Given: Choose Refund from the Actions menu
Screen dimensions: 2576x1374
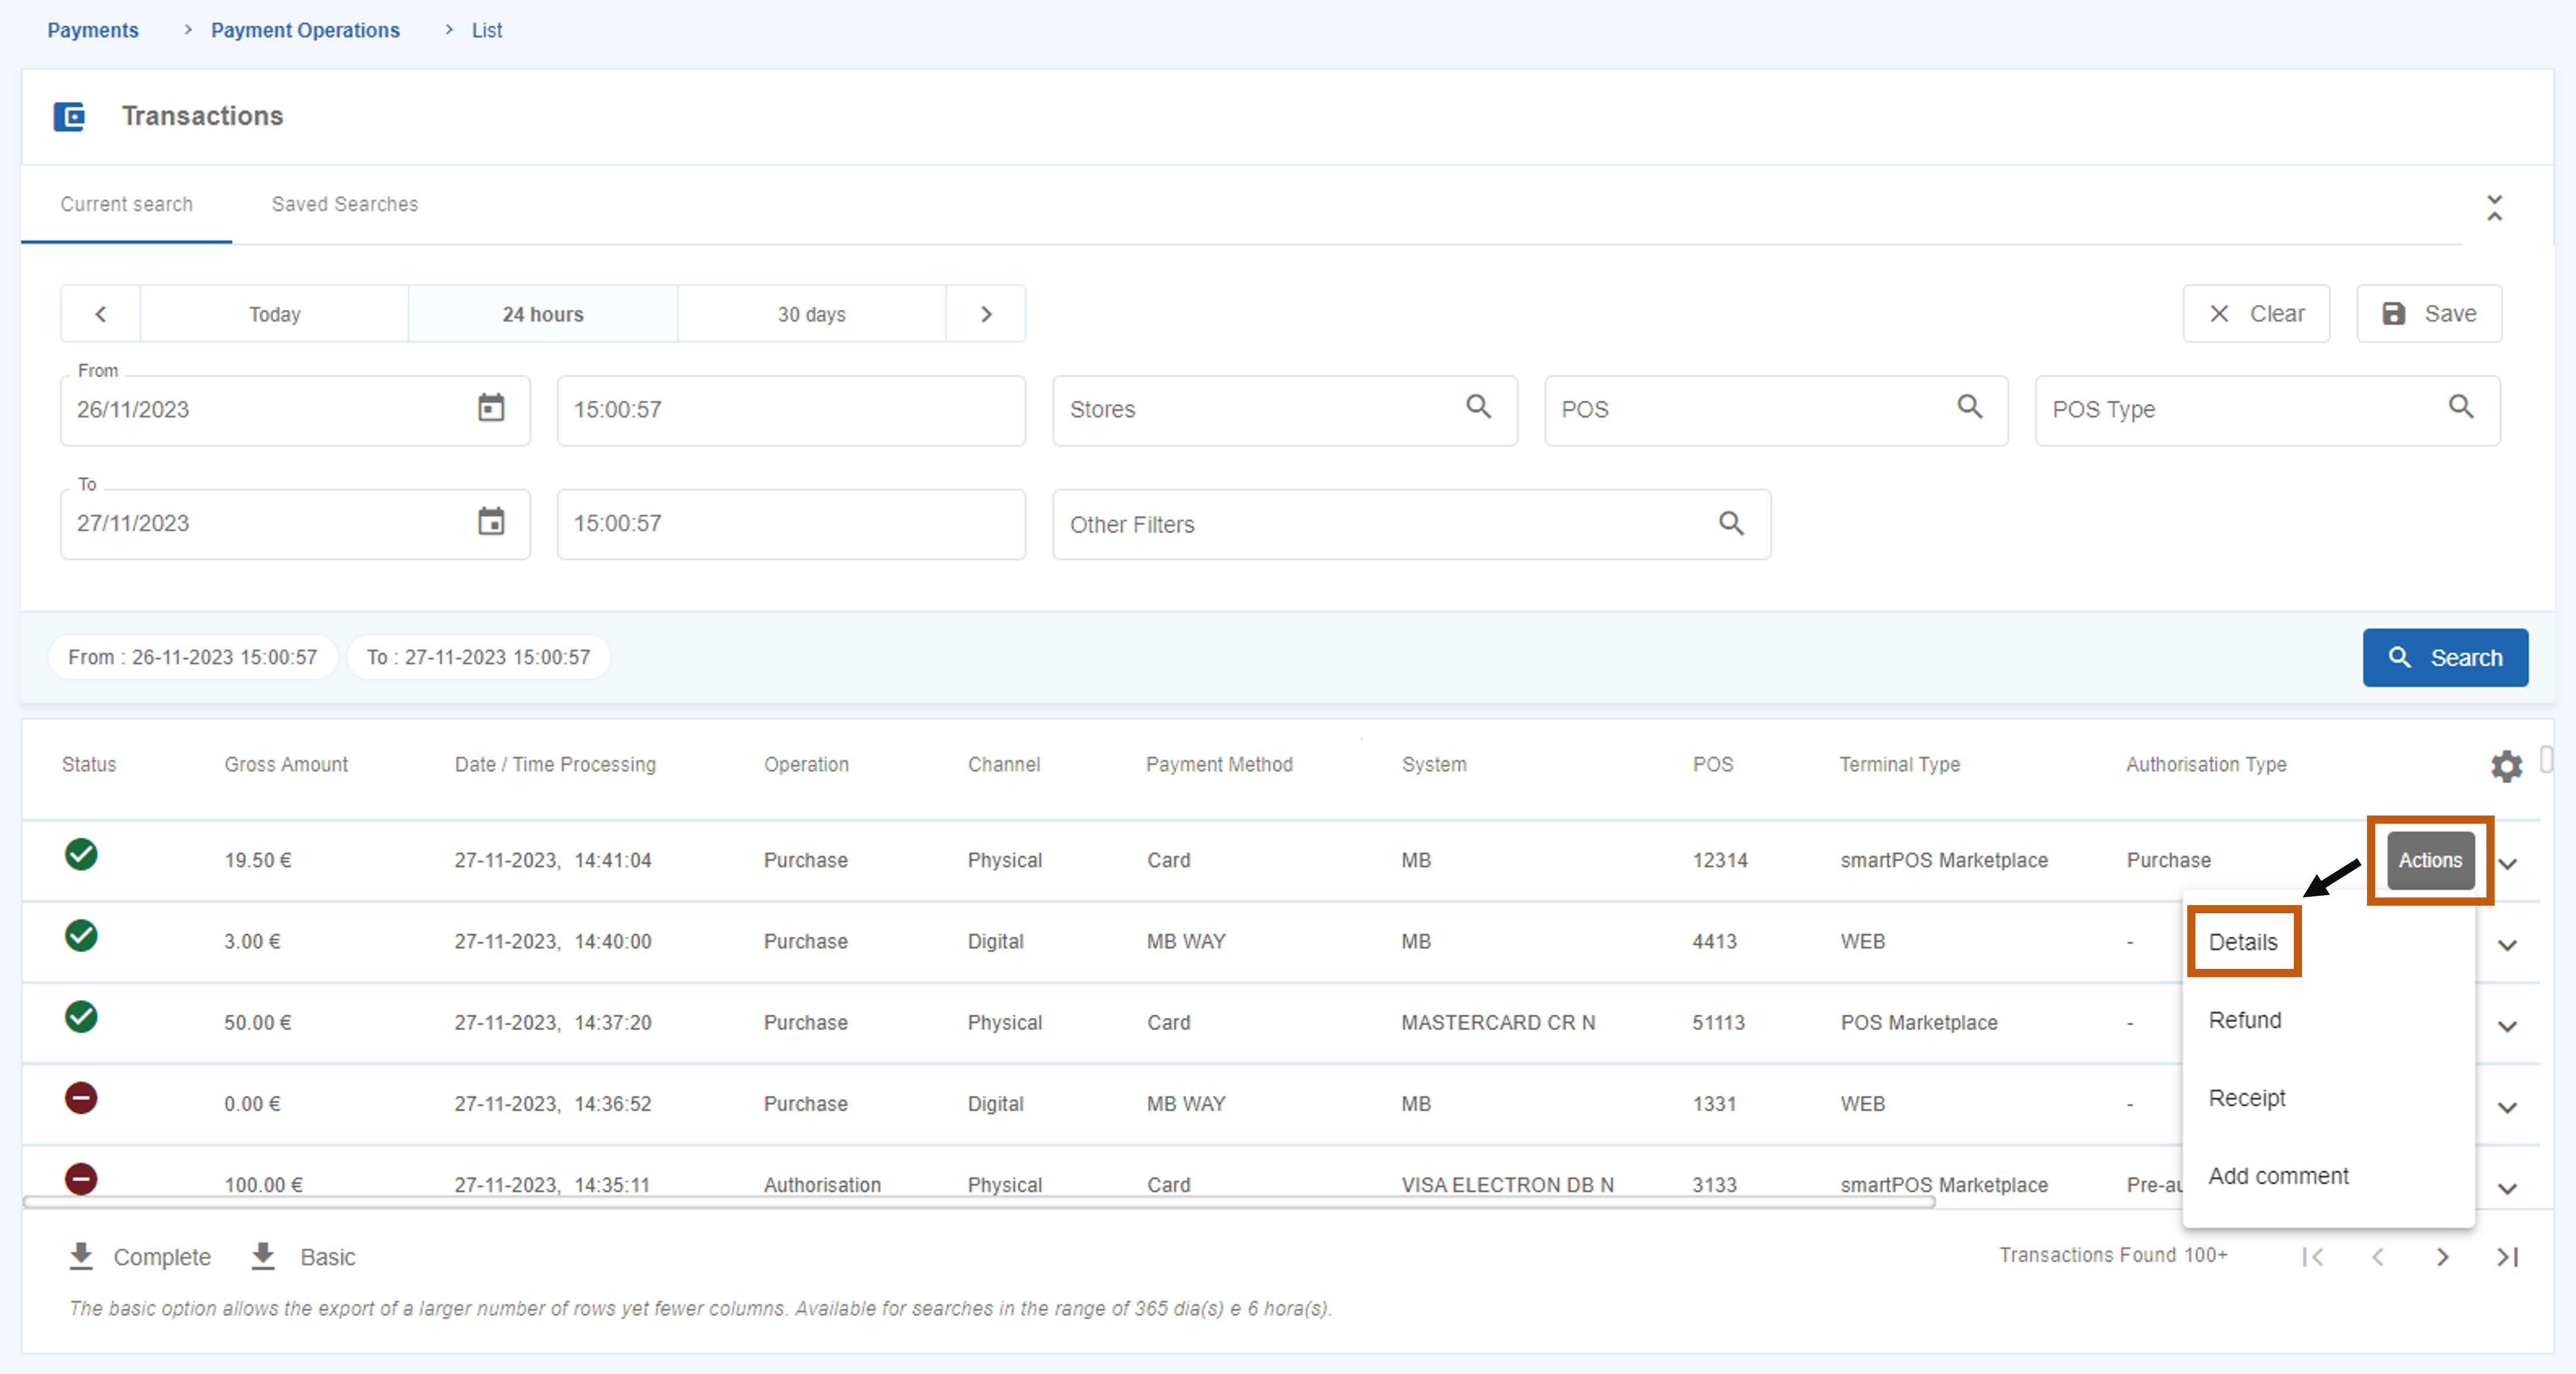Looking at the screenshot, I should 2244,1020.
